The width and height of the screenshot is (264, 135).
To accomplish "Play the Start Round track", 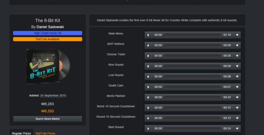I will 148,129.
